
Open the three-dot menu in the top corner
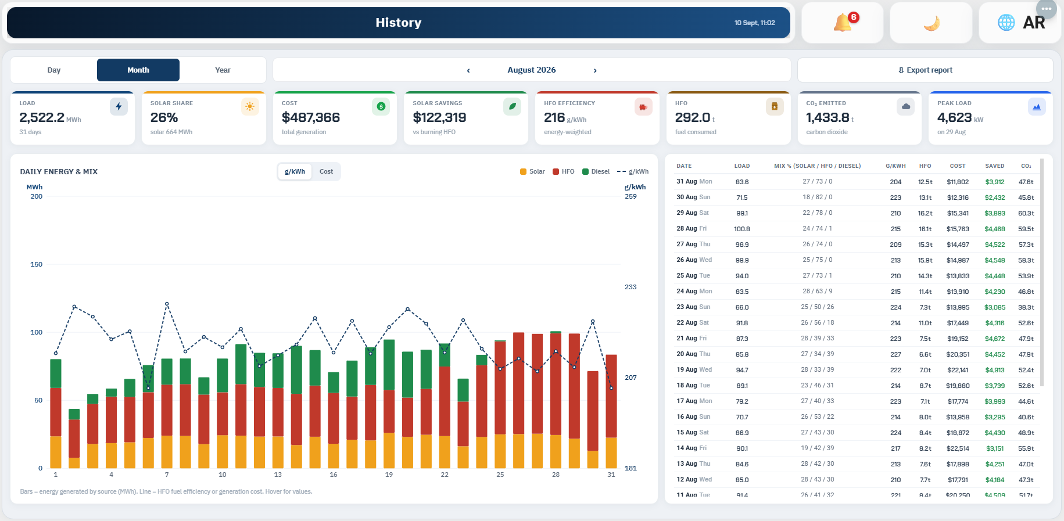(x=1047, y=9)
